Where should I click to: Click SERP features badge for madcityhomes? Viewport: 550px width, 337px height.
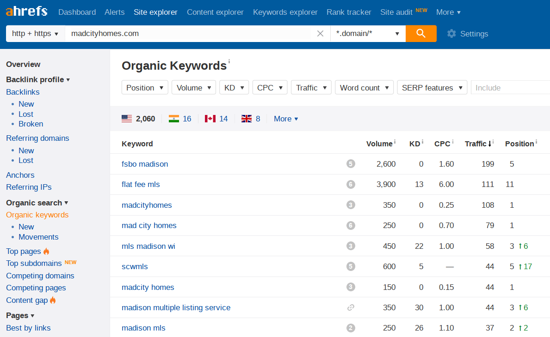351,205
